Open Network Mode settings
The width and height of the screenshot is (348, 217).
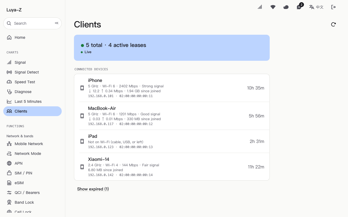click(x=33, y=154)
